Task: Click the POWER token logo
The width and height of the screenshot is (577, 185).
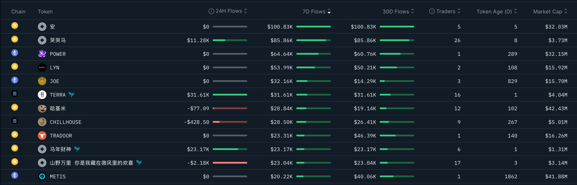Action: coord(42,54)
